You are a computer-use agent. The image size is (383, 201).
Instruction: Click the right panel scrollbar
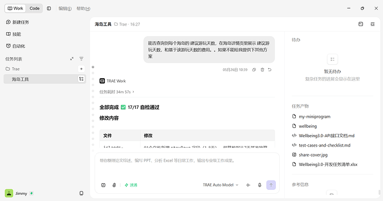click(x=379, y=193)
